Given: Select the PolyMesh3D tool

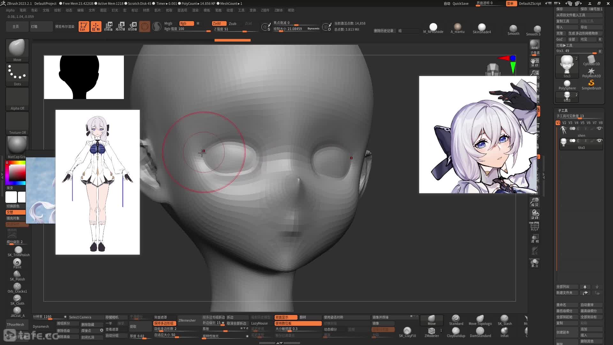Looking at the screenshot, I should tap(591, 73).
